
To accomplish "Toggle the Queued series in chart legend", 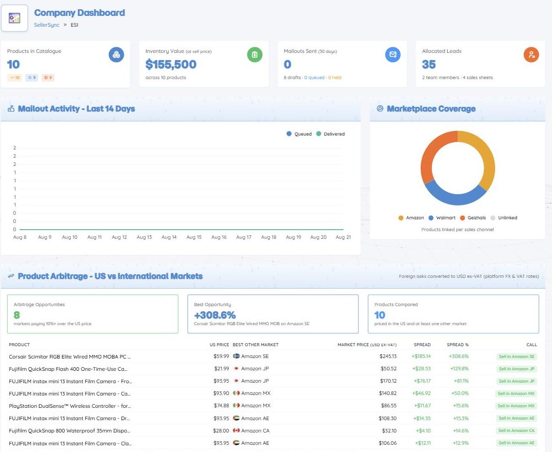I will pyautogui.click(x=299, y=134).
